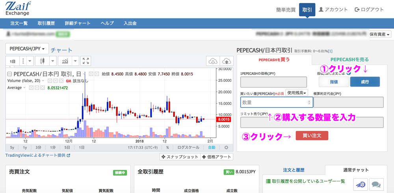Switch to the 注文と履歴 tab

(294, 170)
